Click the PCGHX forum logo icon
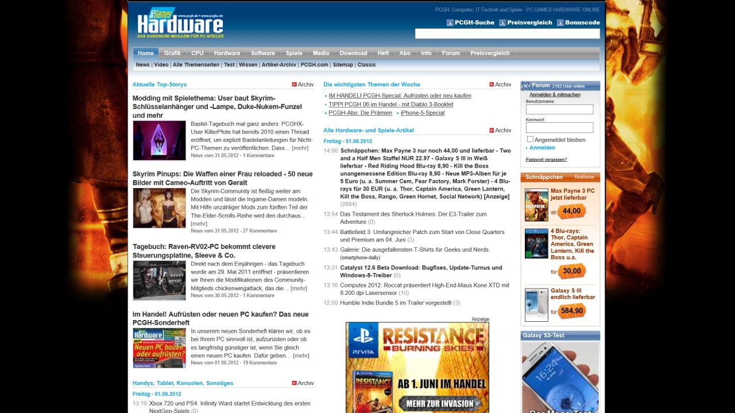This screenshot has width=735, height=413. click(x=525, y=85)
